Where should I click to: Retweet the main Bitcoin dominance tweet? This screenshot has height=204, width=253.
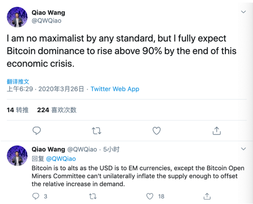pyautogui.click(x=97, y=131)
